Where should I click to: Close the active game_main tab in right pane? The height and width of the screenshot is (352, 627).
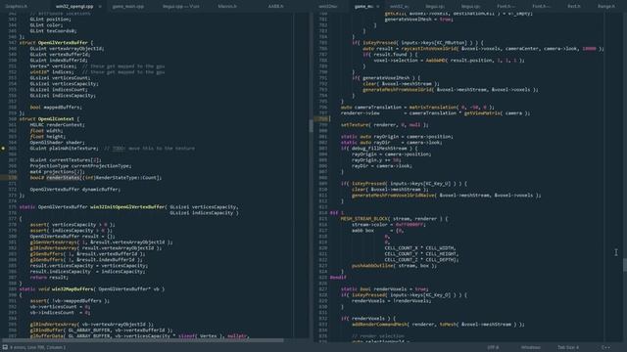[377, 7]
